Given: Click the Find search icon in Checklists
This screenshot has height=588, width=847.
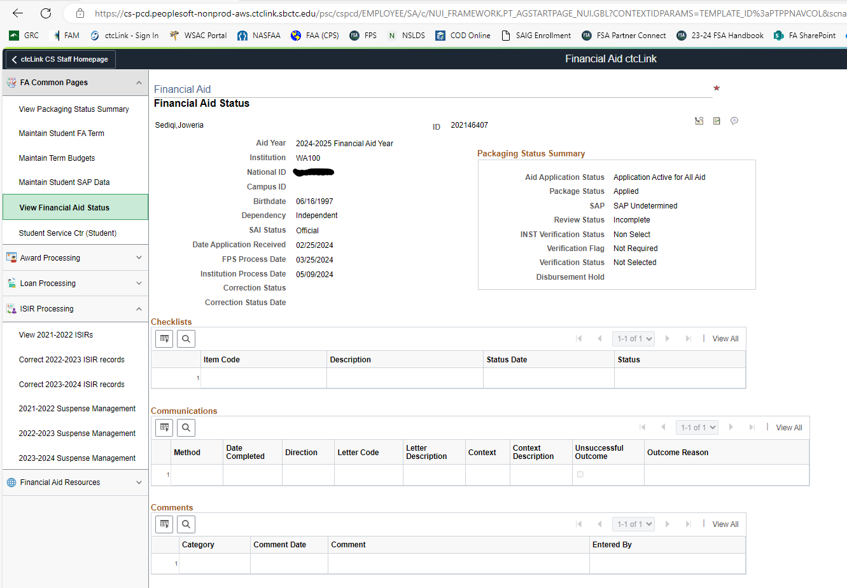Looking at the screenshot, I should [186, 339].
